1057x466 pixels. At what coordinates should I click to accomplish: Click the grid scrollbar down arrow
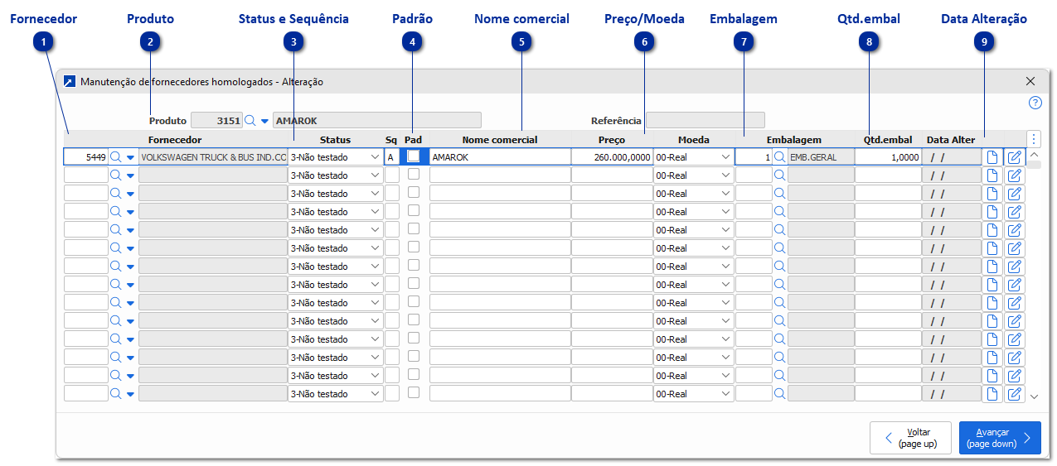tap(1034, 396)
